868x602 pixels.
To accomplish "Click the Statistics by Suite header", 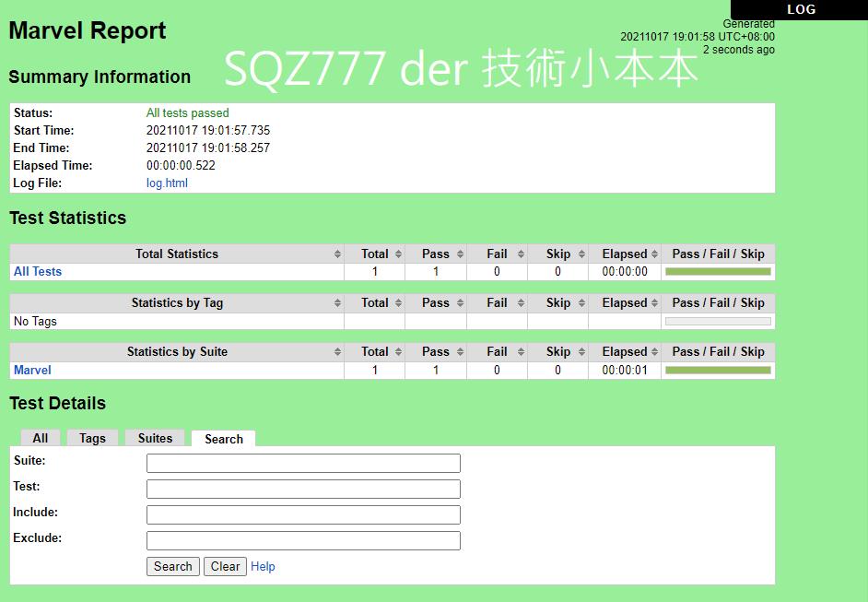I will (x=177, y=351).
